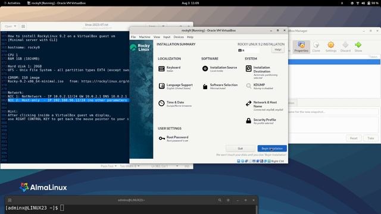Open terminal hamburger menu
This screenshot has height=214, width=381.
[x=228, y=200]
